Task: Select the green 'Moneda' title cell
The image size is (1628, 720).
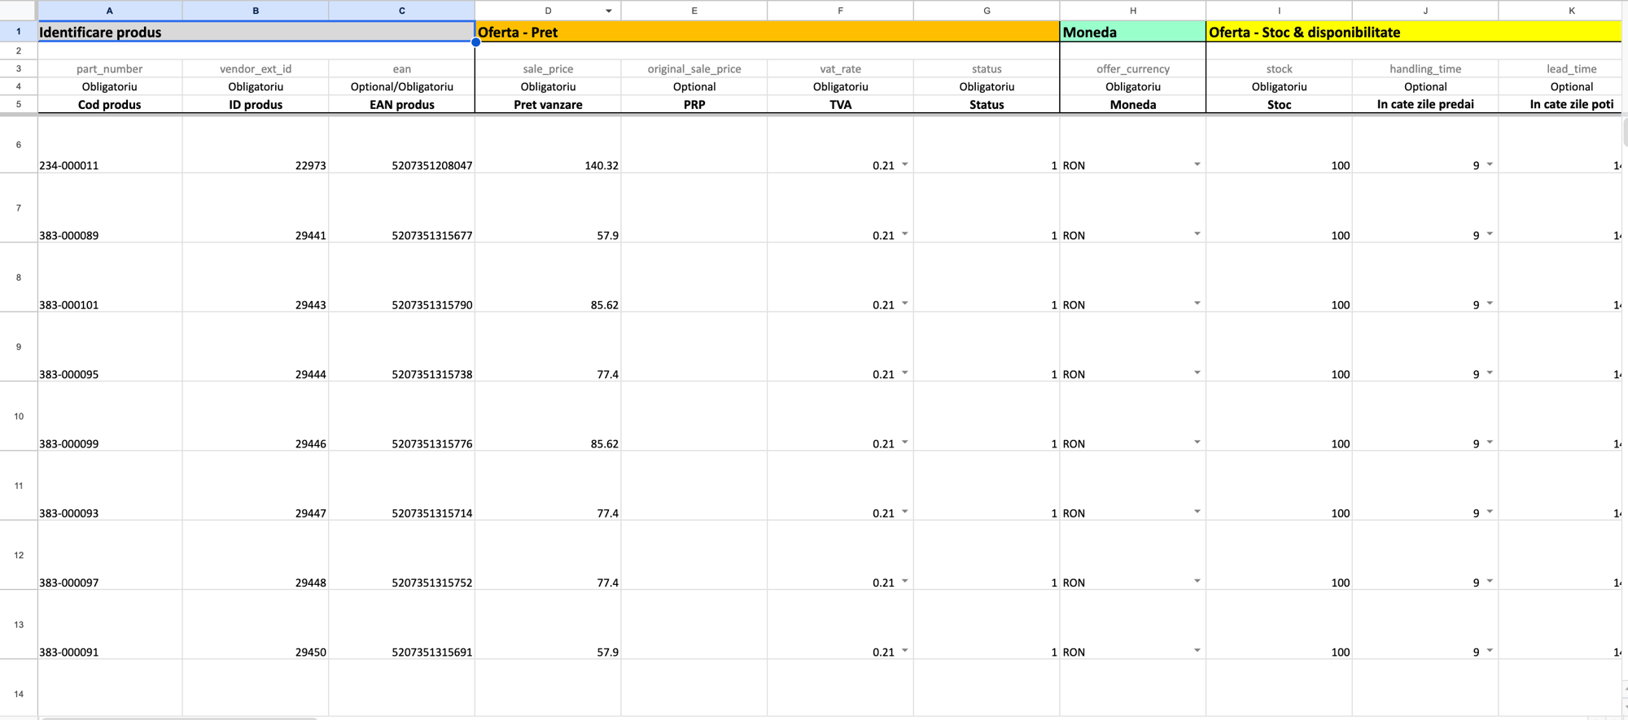Action: (1132, 33)
